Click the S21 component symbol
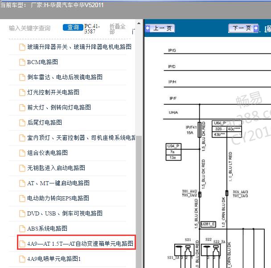 click(184, 250)
